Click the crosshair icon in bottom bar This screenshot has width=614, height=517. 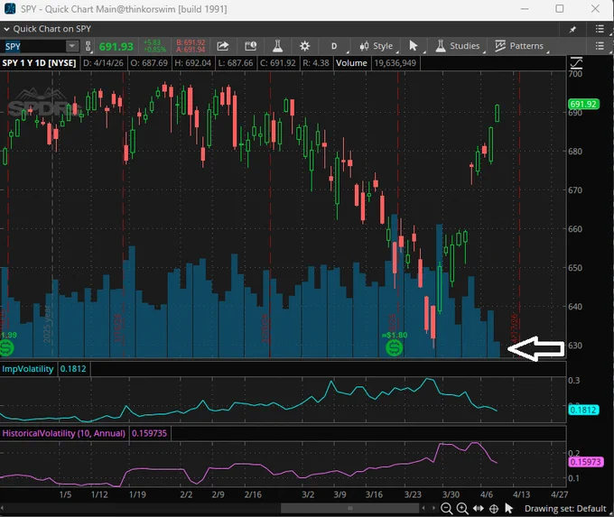[494, 509]
